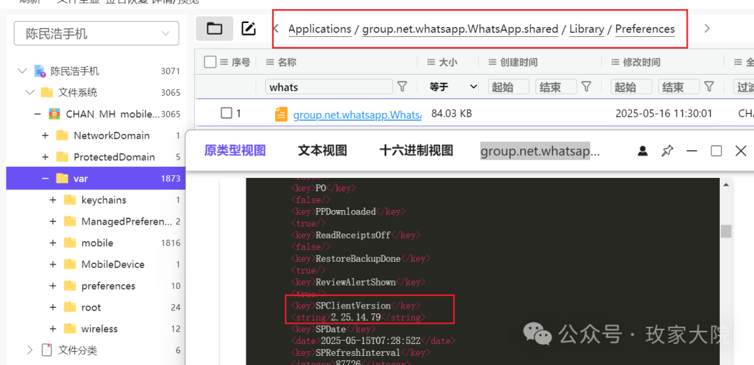The width and height of the screenshot is (754, 365).
Task: Click group.net.whatsapp.WhatsApp.shared path segment
Action: coord(460,29)
